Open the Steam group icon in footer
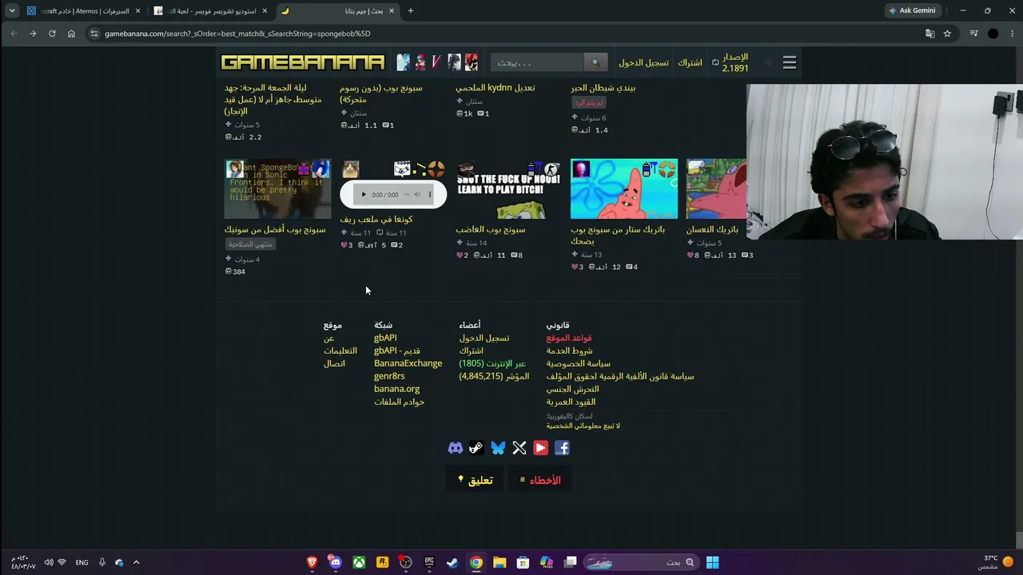Image resolution: width=1023 pixels, height=575 pixels. pos(476,448)
